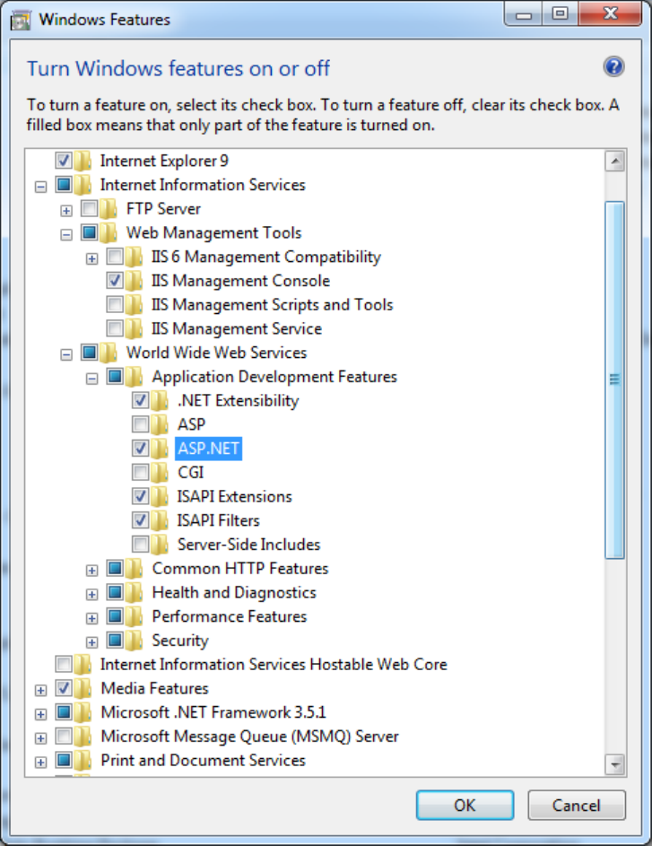Click the scrollbar up arrow
This screenshot has height=846, width=652.
click(x=615, y=161)
